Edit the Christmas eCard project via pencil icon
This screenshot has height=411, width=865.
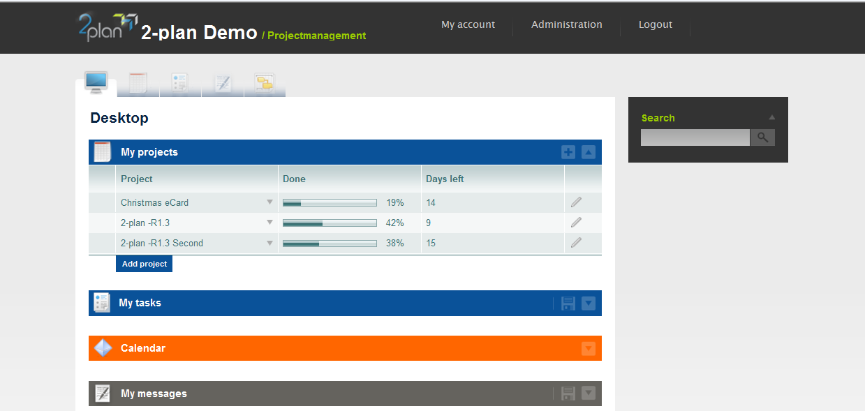coord(576,202)
